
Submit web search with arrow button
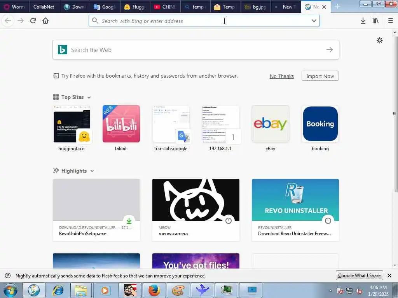click(330, 50)
